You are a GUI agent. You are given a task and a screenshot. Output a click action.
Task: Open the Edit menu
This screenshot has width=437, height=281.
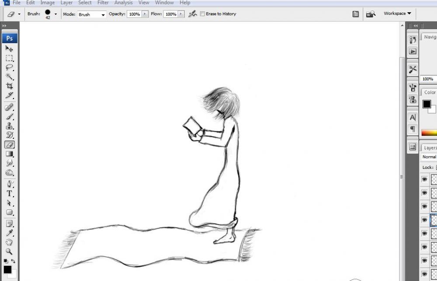tap(31, 3)
